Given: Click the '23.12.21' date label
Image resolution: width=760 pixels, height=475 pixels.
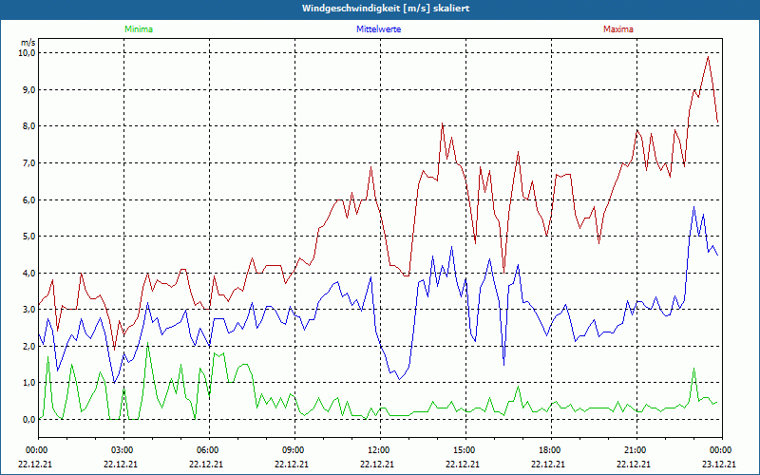Looking at the screenshot, I should (719, 464).
